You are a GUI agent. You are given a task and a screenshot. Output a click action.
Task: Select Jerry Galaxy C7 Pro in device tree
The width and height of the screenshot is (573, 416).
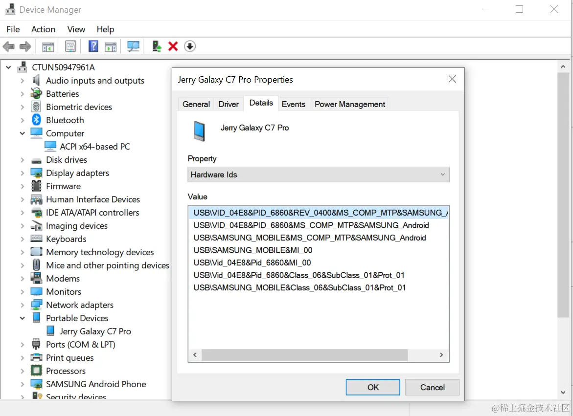point(95,331)
